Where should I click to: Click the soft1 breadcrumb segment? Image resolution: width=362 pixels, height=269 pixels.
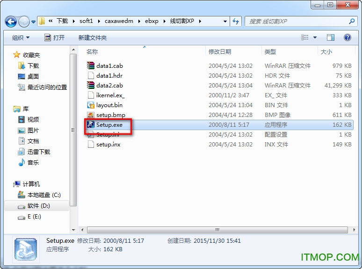click(x=86, y=21)
